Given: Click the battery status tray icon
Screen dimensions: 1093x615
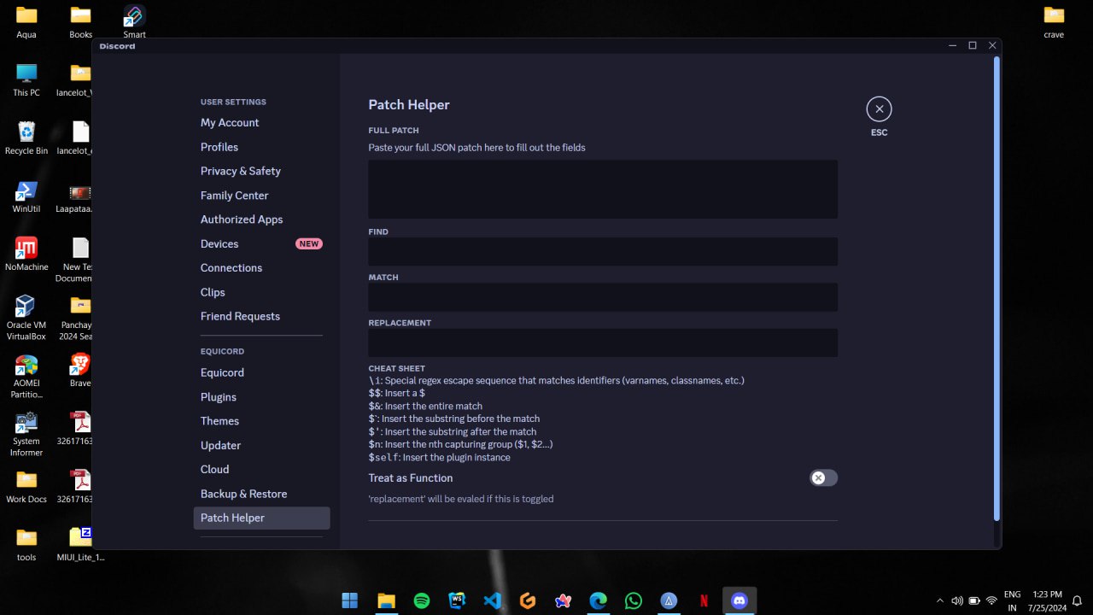Looking at the screenshot, I should [x=974, y=600].
